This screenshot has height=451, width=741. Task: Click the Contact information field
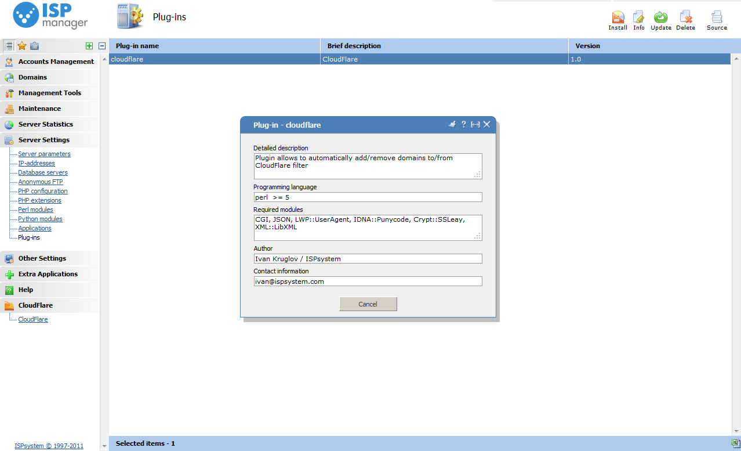point(368,282)
